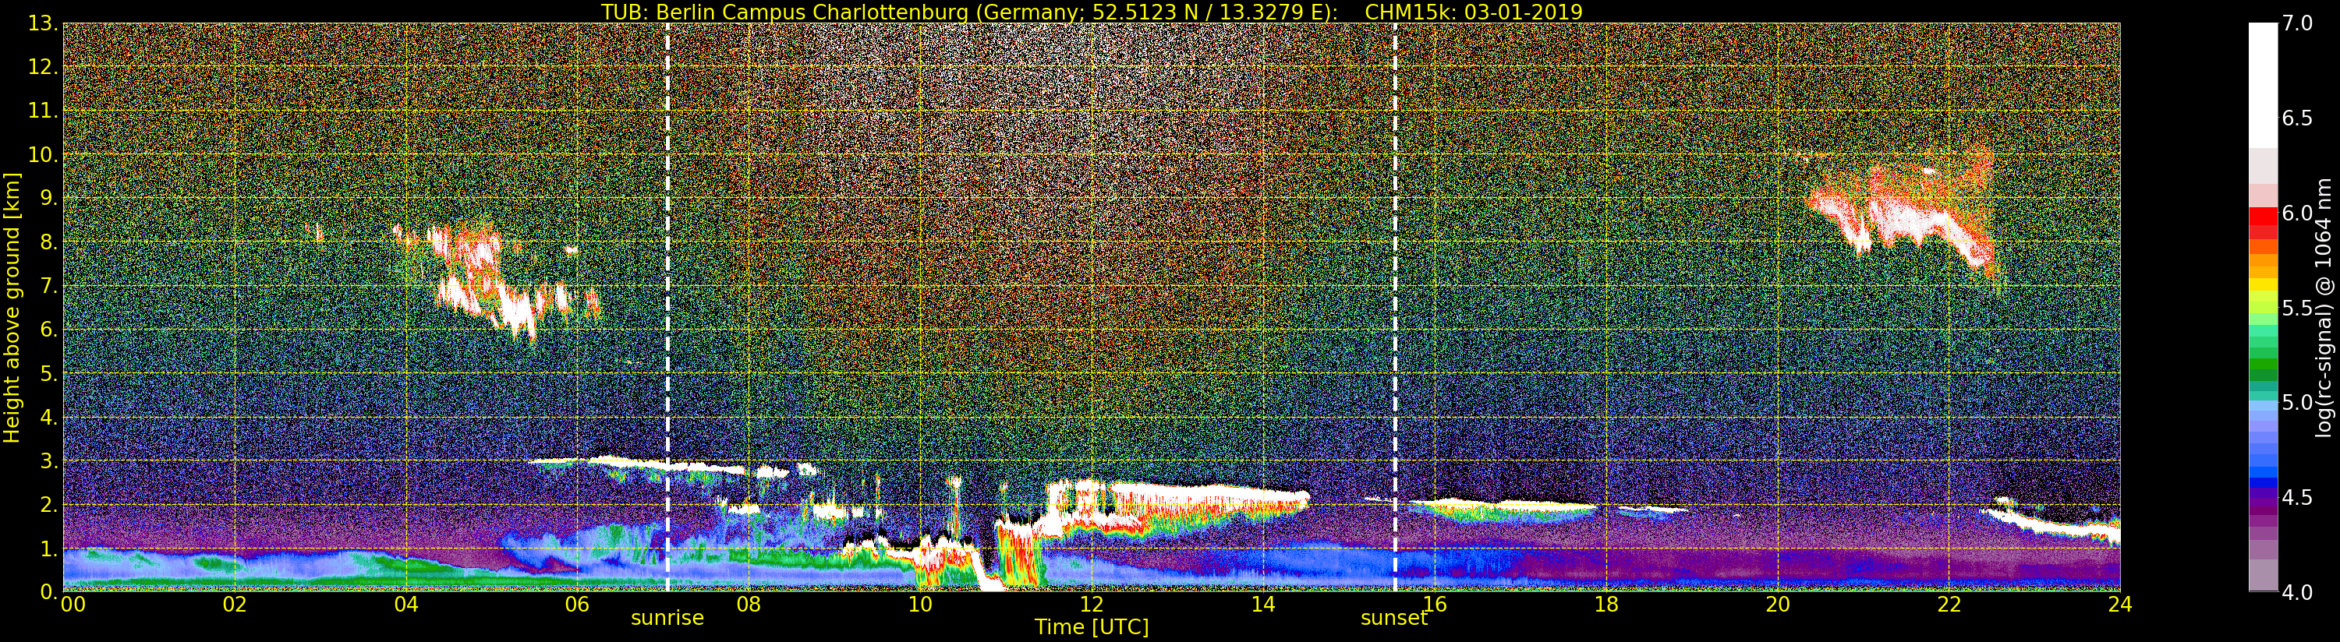Click the time axis tick label '04'
This screenshot has height=642, width=2340.
point(406,605)
